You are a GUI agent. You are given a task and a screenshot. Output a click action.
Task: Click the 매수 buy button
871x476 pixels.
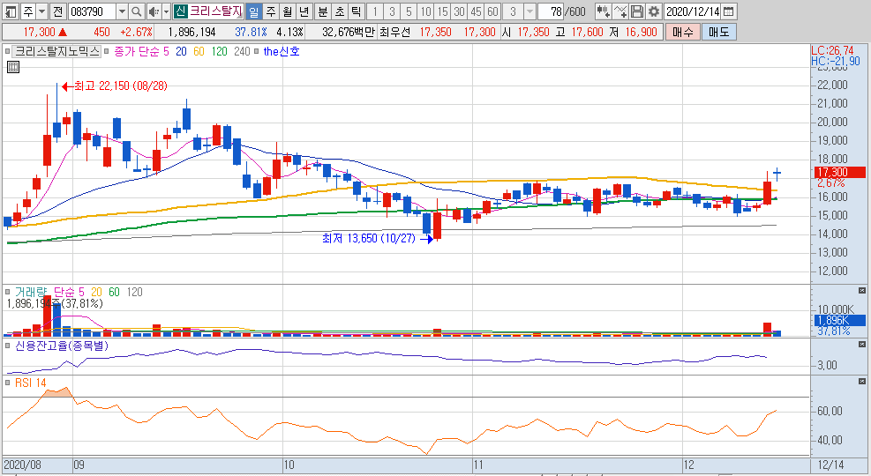coord(682,33)
